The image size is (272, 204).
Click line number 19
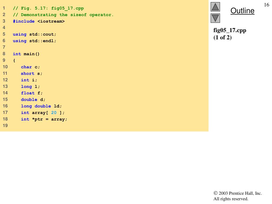coord(5,125)
